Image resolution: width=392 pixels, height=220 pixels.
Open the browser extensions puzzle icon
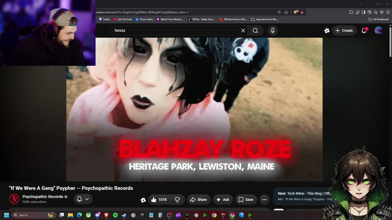351,12
